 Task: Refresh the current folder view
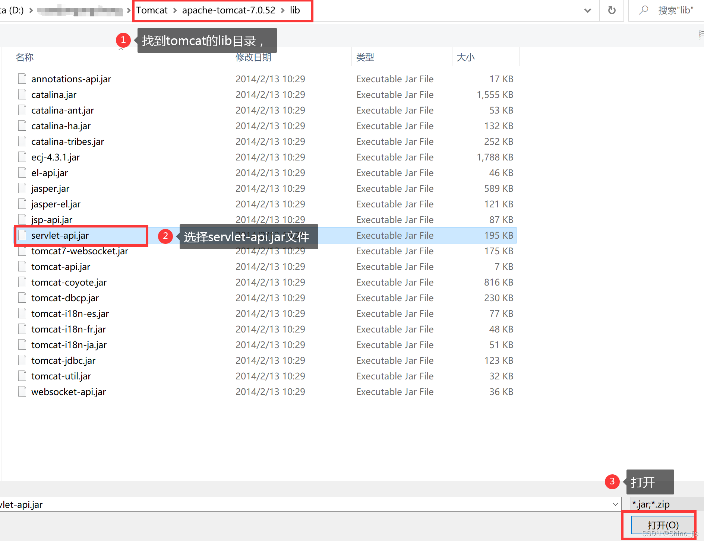[612, 10]
